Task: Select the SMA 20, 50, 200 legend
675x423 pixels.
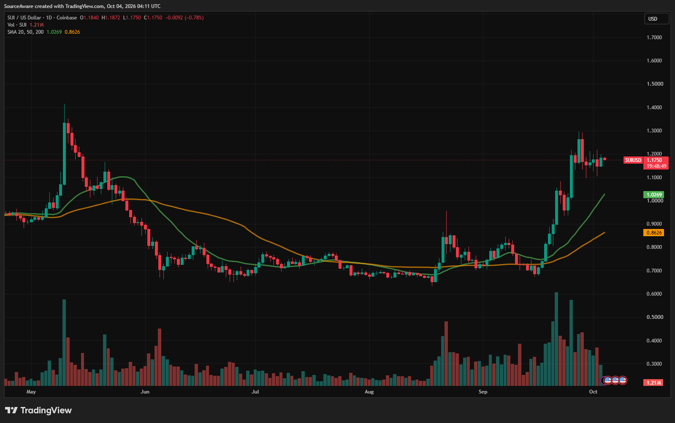Action: (x=25, y=32)
